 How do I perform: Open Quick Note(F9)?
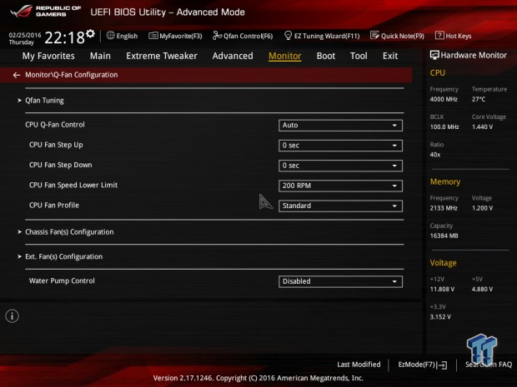[397, 36]
